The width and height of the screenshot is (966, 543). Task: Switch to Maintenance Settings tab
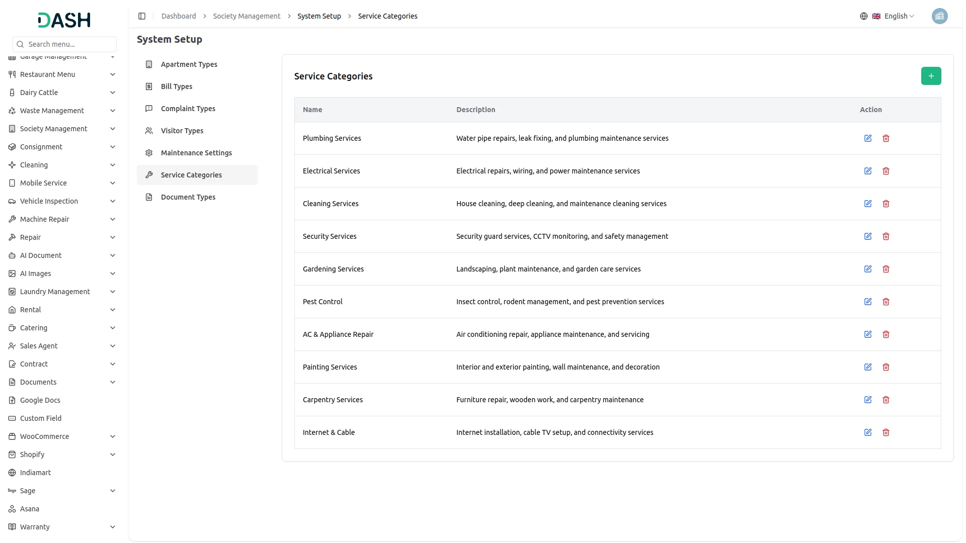(x=196, y=153)
